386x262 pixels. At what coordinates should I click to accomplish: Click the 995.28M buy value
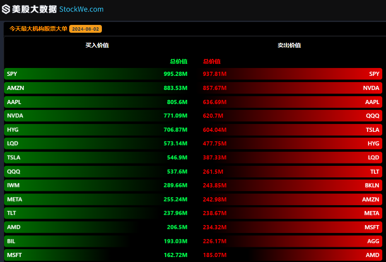[x=176, y=74]
